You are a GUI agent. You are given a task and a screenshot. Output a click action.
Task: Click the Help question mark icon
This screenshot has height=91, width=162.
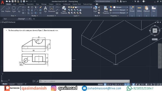pos(144,1)
